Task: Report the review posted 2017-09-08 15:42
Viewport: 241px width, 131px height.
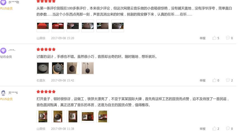Action: point(203,80)
